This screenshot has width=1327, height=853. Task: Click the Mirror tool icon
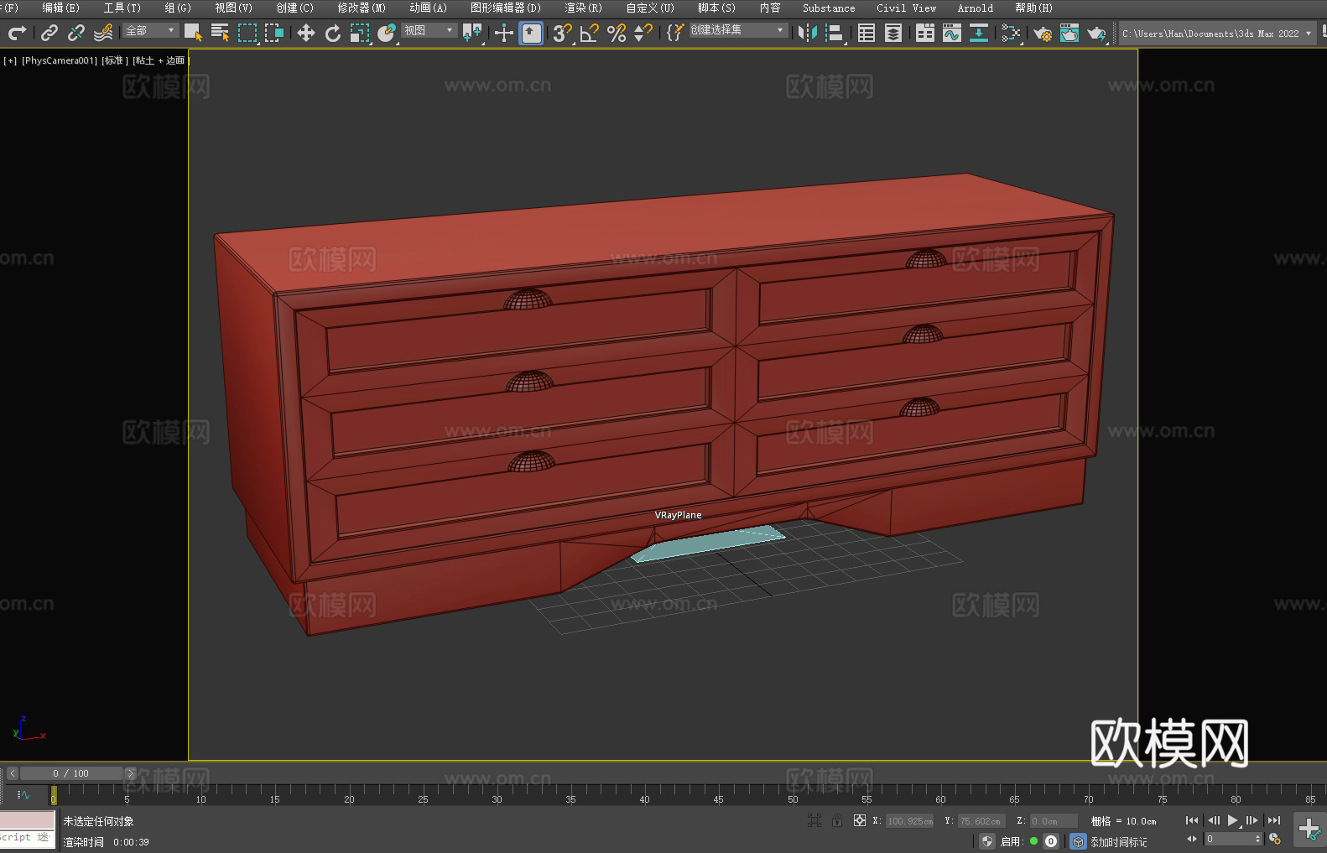pos(808,33)
